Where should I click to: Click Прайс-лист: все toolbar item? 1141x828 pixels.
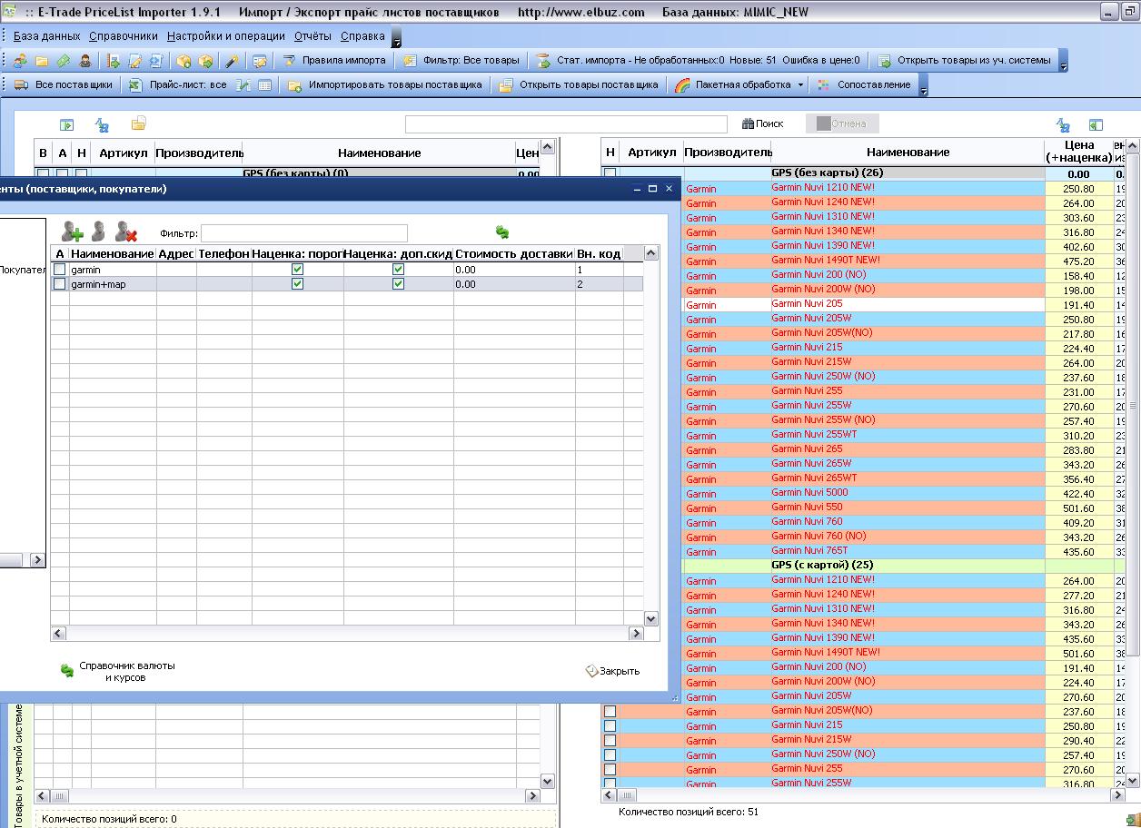pyautogui.click(x=178, y=84)
